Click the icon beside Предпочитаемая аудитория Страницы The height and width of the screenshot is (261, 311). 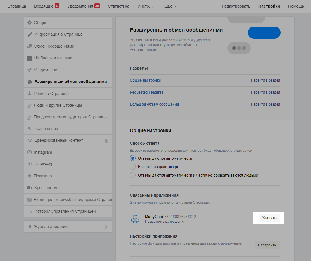(30, 117)
